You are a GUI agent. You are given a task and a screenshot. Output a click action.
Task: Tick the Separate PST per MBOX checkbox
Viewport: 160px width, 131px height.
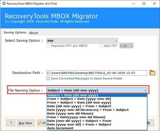click(48, 46)
